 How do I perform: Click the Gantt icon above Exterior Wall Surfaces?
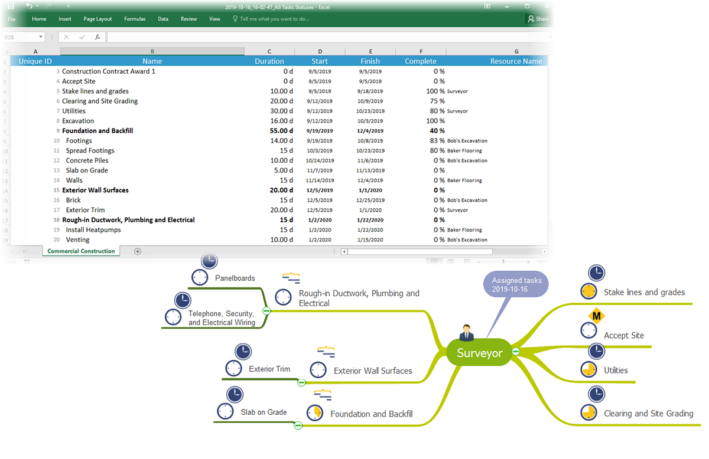tap(326, 352)
